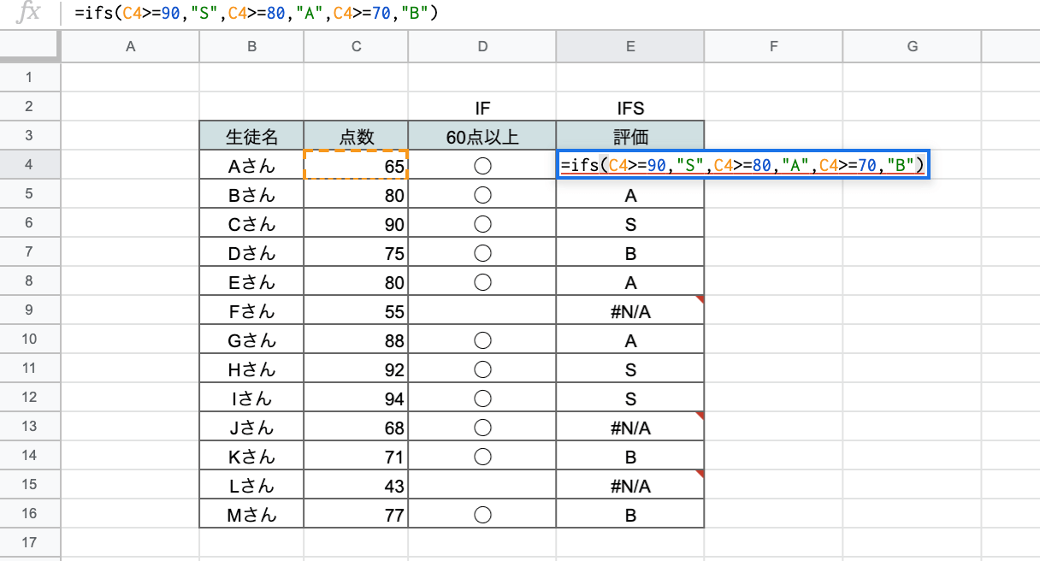Select column header C
The height and width of the screenshot is (561, 1040).
coord(355,47)
